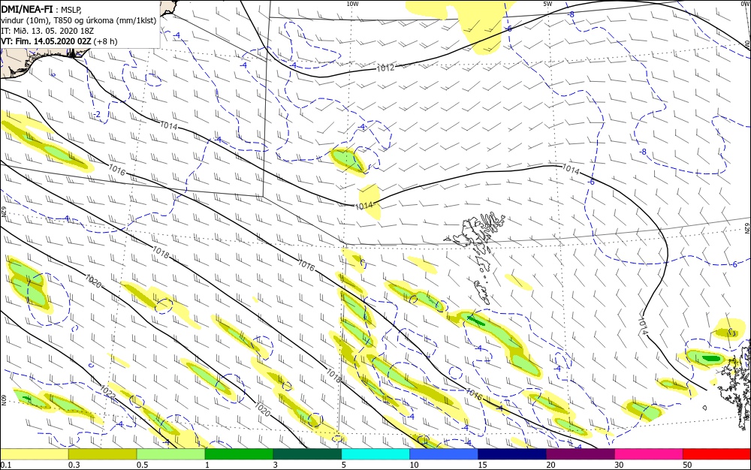Screen dimensions: 751x470
Task: Click the dark green 3 mm legend band
Action: [307, 454]
